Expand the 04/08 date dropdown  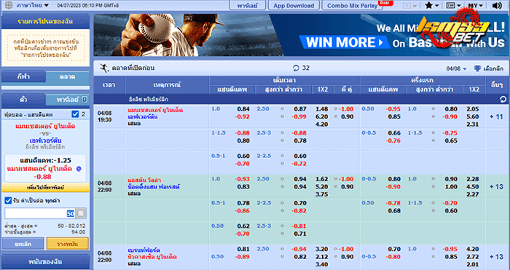point(456,68)
